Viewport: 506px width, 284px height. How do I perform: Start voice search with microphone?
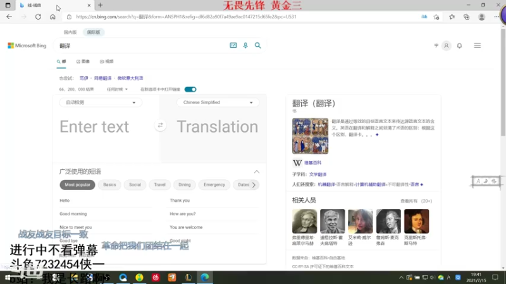tap(245, 45)
